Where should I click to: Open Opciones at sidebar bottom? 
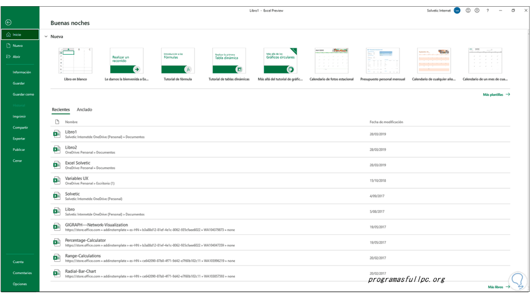point(20,284)
